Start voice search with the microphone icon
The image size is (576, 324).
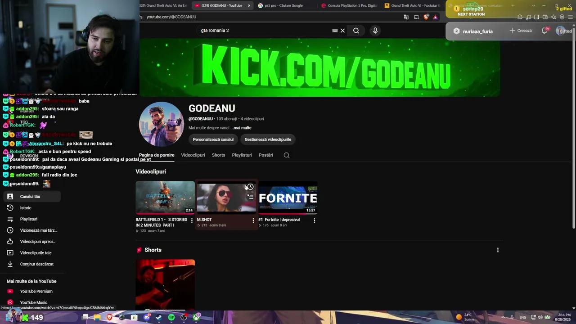[x=375, y=31]
